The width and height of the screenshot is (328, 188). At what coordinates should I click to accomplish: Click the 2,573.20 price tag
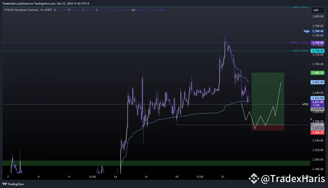(x=317, y=128)
